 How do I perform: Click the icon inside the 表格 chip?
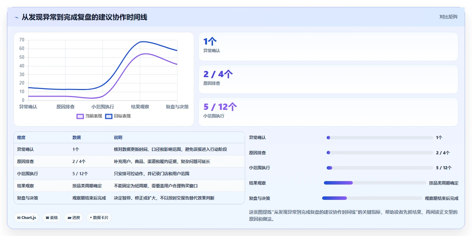tap(47, 218)
